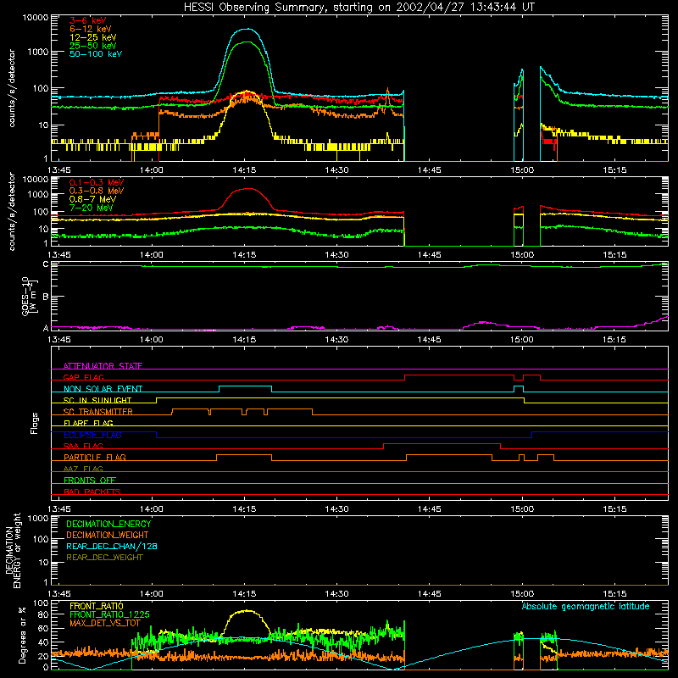678x678 pixels.
Task: Click the 14:45 tick under the decimation panel
Action: (429, 594)
